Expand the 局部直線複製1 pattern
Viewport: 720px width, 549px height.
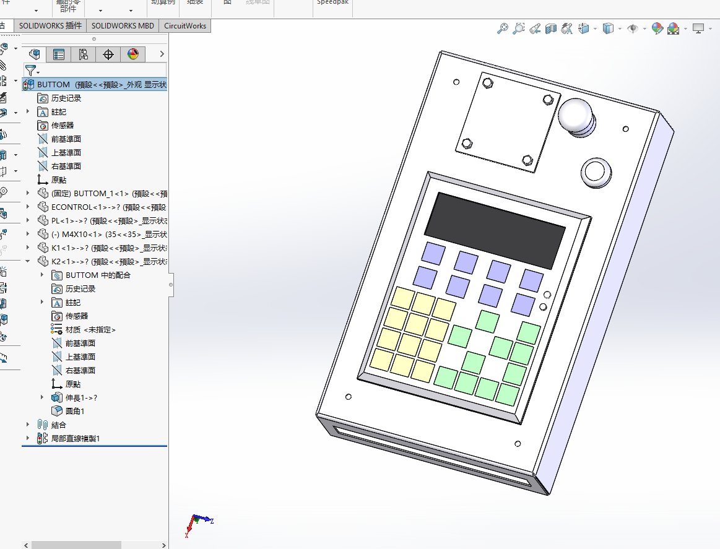click(x=28, y=438)
